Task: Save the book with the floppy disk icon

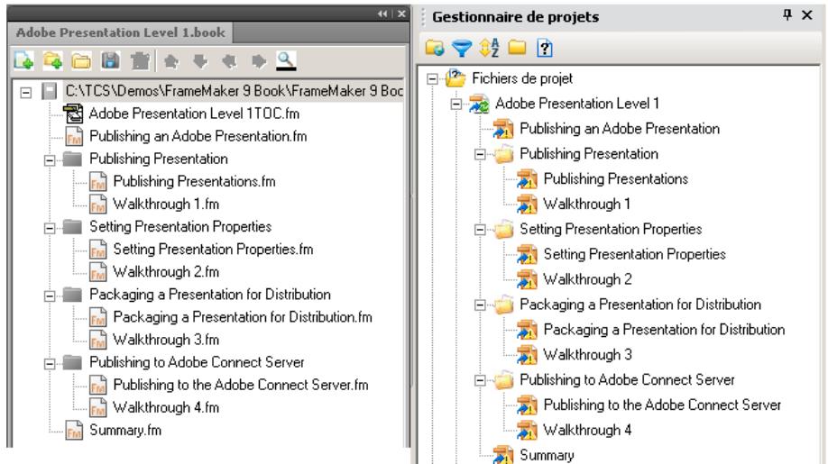Action: (x=110, y=61)
